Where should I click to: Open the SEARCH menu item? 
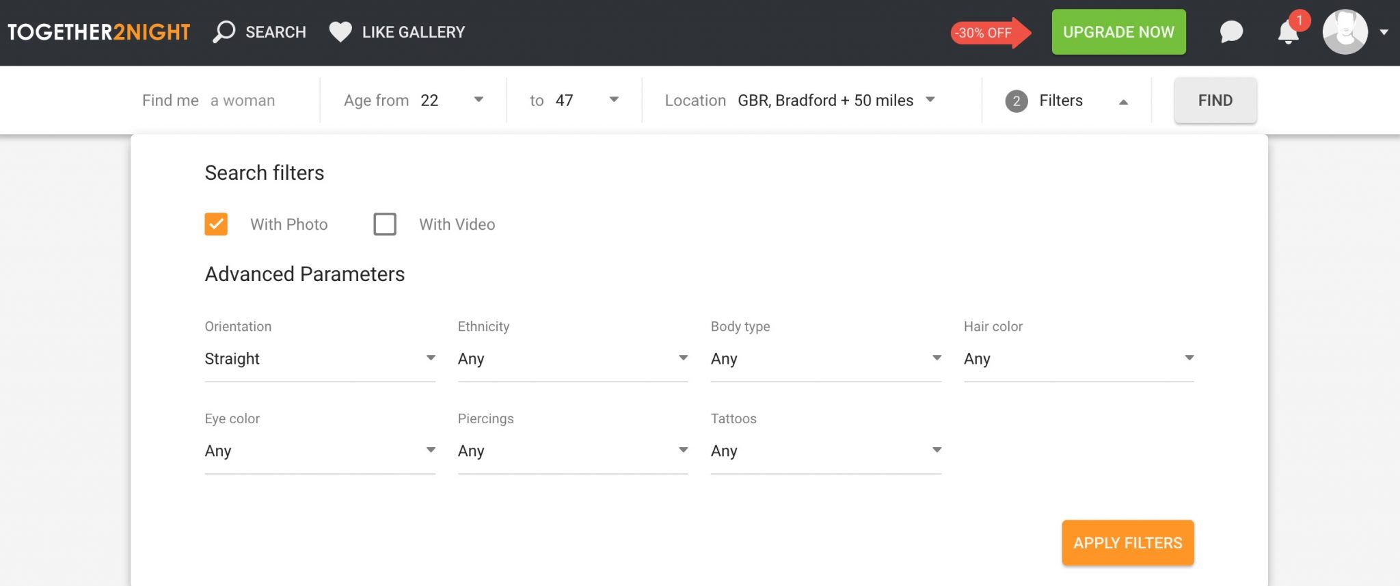tap(275, 32)
